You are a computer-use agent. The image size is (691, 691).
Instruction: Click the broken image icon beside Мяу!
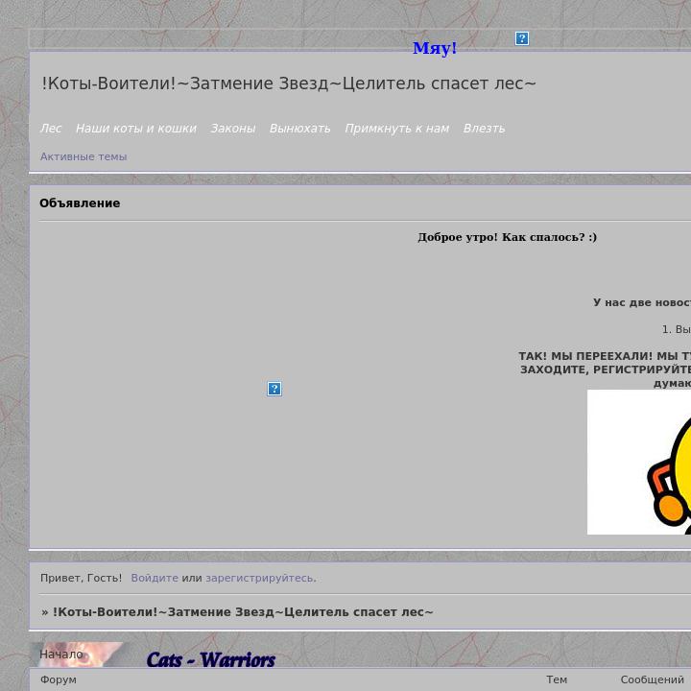point(522,38)
